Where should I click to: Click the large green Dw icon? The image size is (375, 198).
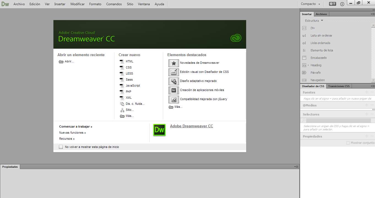(159, 130)
